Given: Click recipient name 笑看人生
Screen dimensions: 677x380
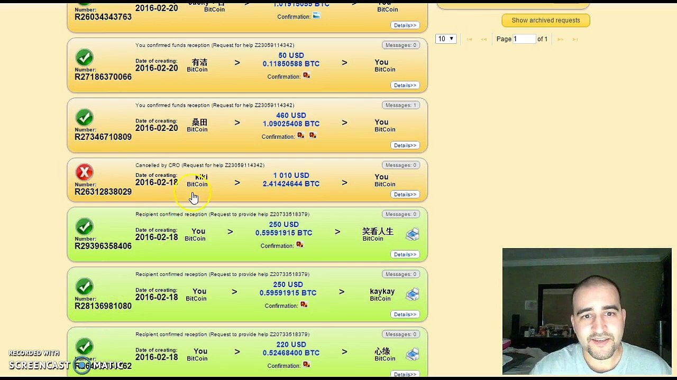Looking at the screenshot, I should (x=378, y=231).
